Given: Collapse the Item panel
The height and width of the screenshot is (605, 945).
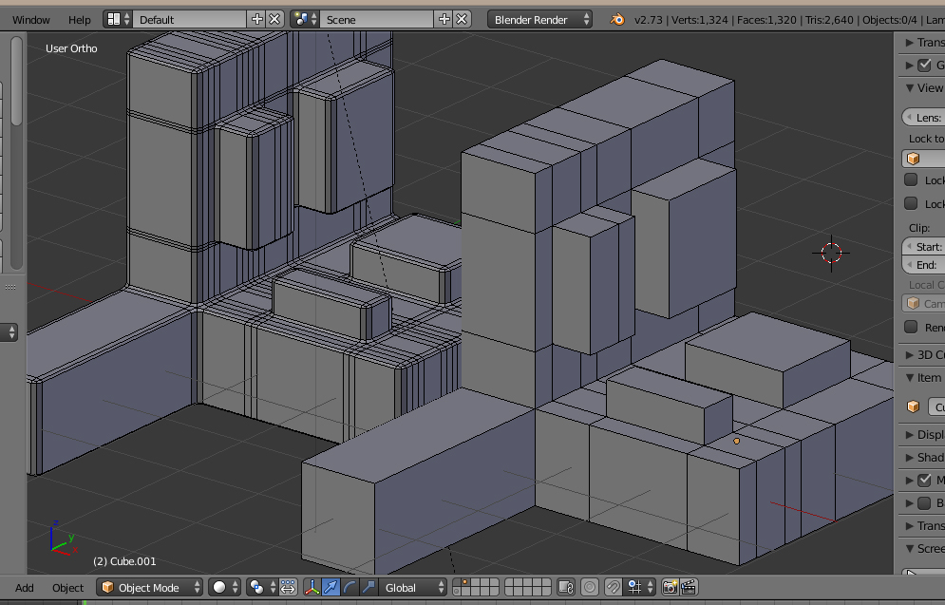Looking at the screenshot, I should click(x=910, y=377).
